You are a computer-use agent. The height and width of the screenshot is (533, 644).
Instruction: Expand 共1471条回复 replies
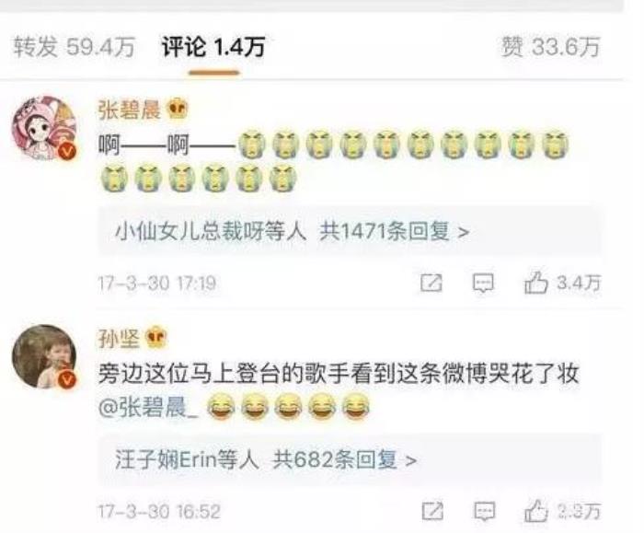click(395, 231)
